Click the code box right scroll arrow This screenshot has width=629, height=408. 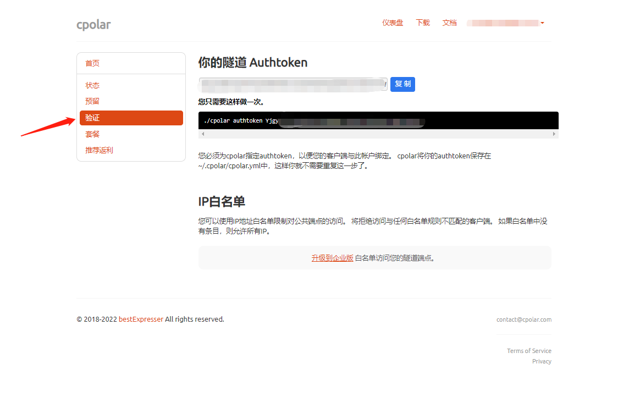(554, 134)
